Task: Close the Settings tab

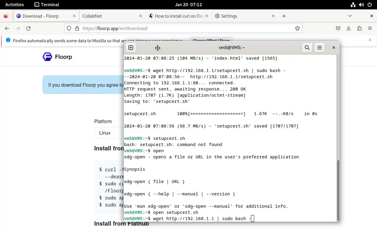Action: [x=273, y=16]
